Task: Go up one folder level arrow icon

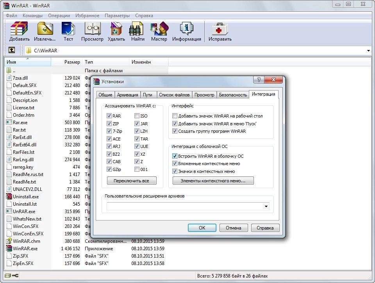Action: (11, 50)
